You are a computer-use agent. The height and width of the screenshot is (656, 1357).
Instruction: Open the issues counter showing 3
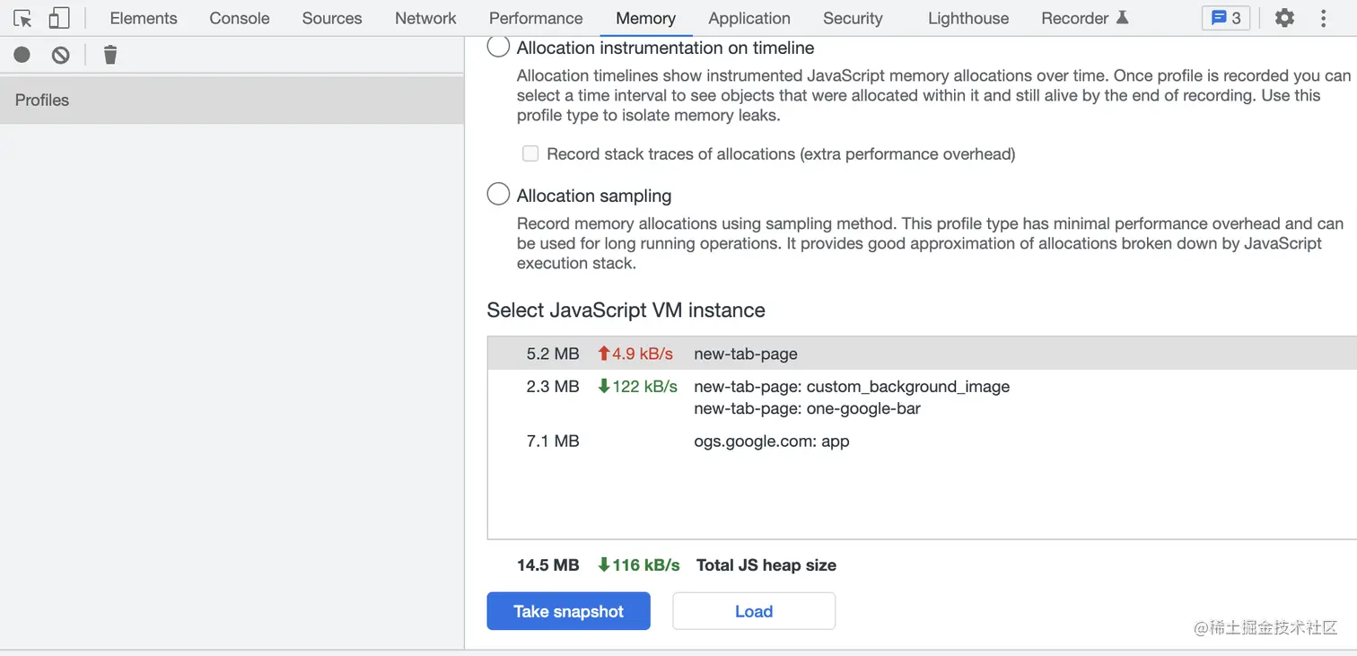pos(1226,18)
